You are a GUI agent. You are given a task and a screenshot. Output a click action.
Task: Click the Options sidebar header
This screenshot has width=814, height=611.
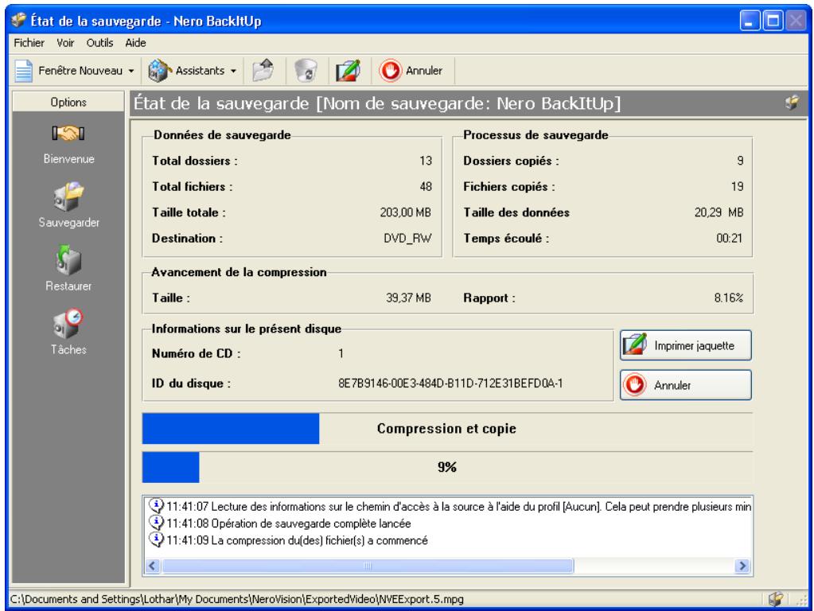coord(68,102)
